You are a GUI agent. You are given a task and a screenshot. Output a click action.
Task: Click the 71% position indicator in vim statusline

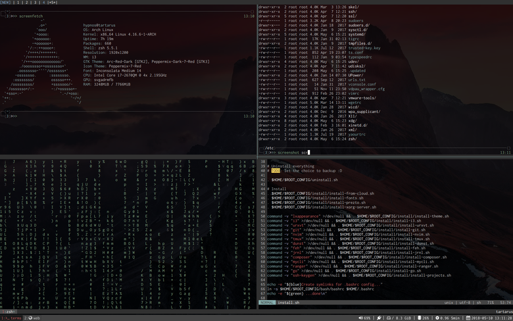point(491,303)
